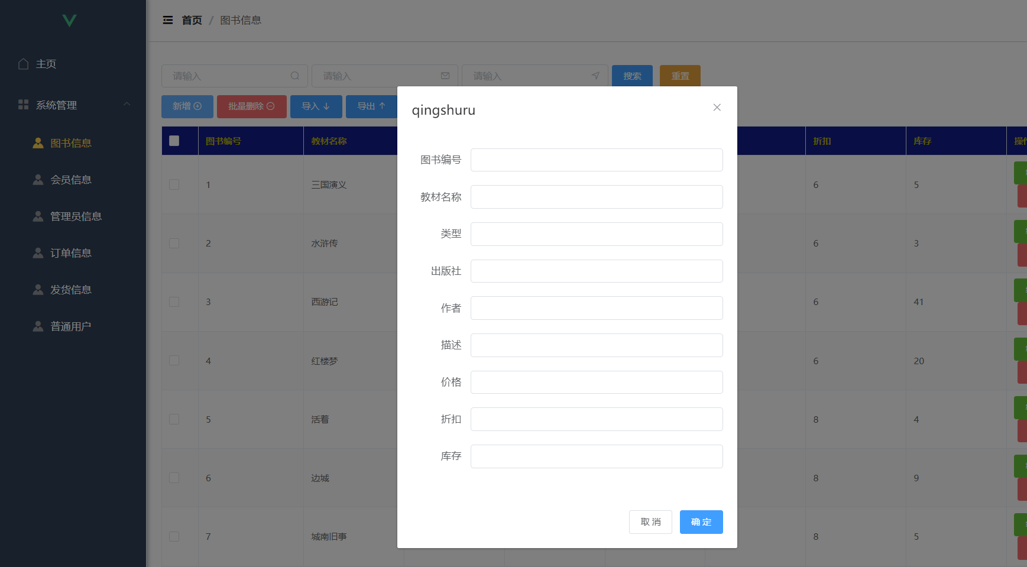The height and width of the screenshot is (567, 1027).
Task: Click the green Vue logo
Action: click(x=69, y=21)
